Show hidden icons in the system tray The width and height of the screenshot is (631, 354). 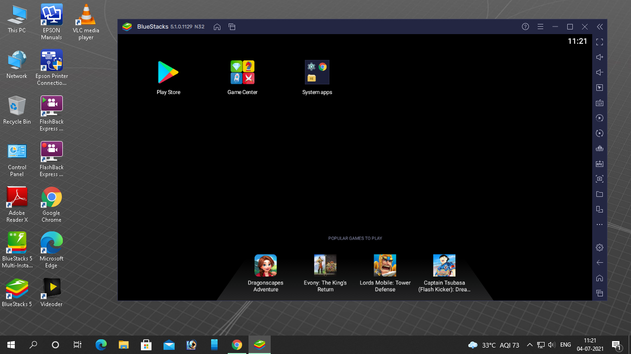pyautogui.click(x=530, y=345)
